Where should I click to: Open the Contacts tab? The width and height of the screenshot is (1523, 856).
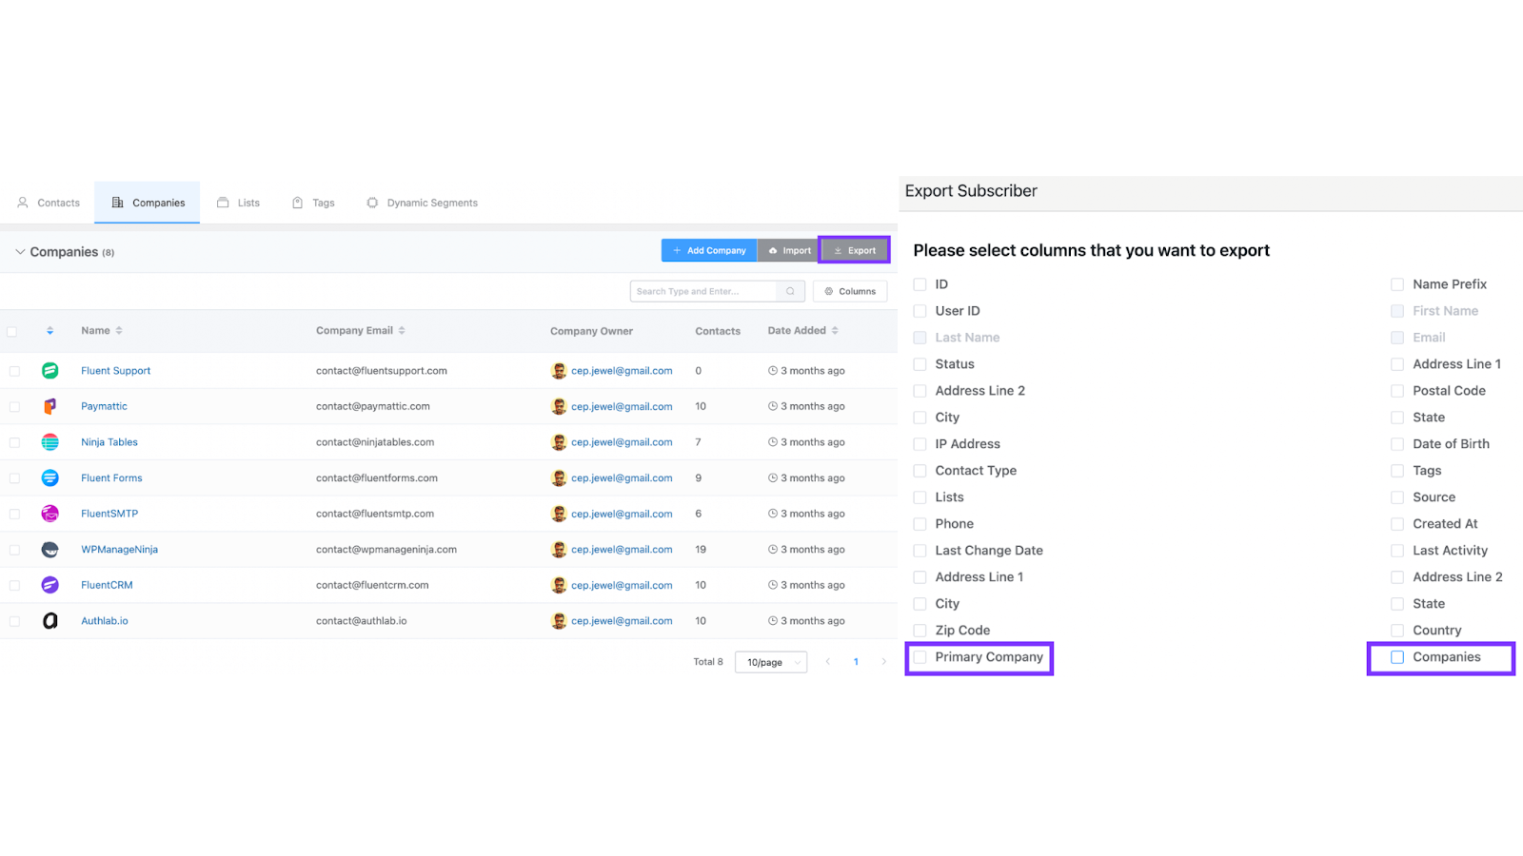coord(49,203)
